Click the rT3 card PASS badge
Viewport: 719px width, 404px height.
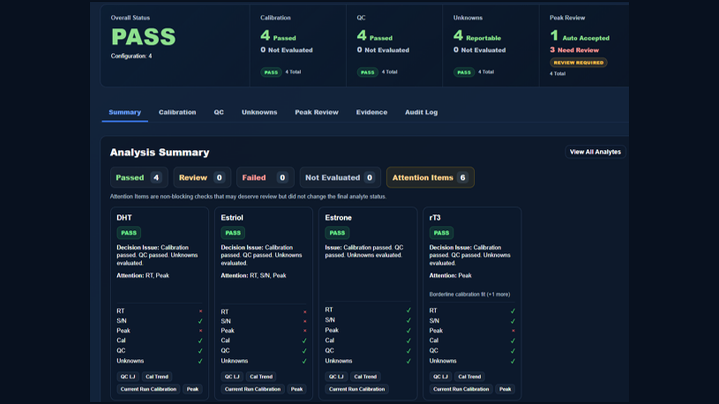click(441, 233)
